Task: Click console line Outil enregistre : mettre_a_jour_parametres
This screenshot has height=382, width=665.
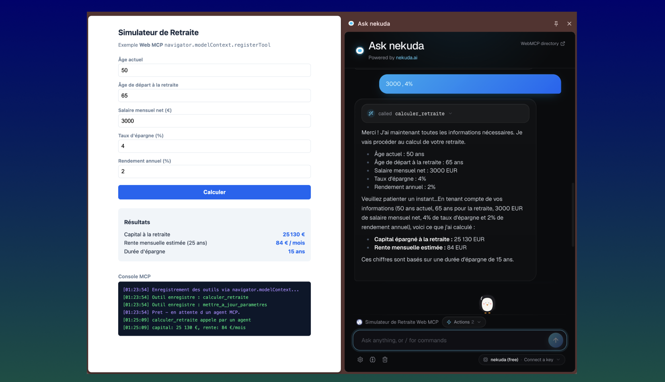Action: (195, 305)
